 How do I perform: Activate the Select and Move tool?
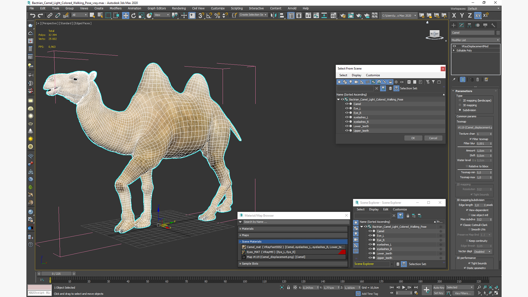125,15
